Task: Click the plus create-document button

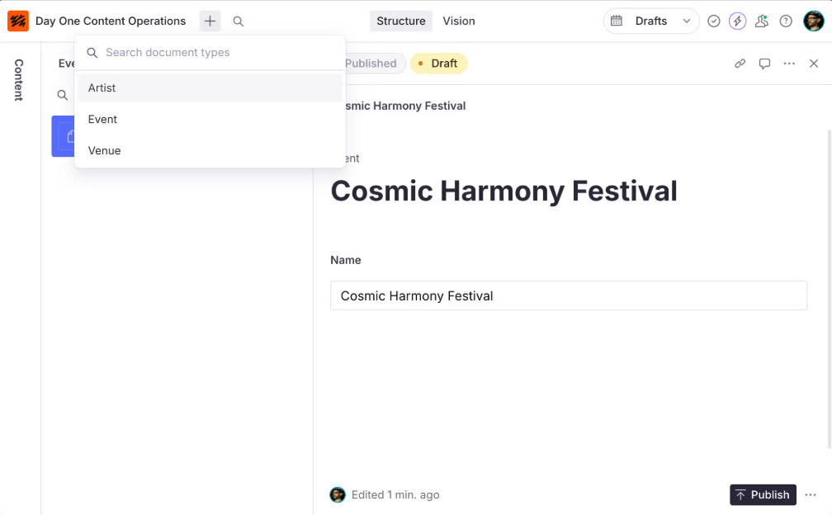Action: (x=210, y=21)
